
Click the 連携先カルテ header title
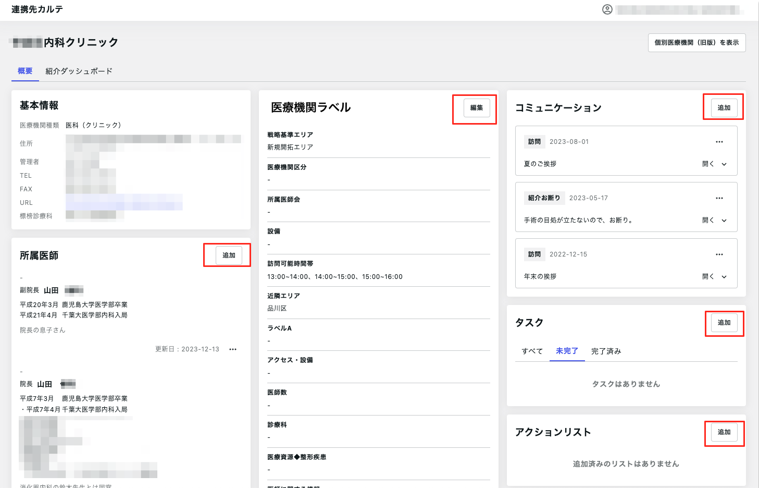click(x=37, y=9)
